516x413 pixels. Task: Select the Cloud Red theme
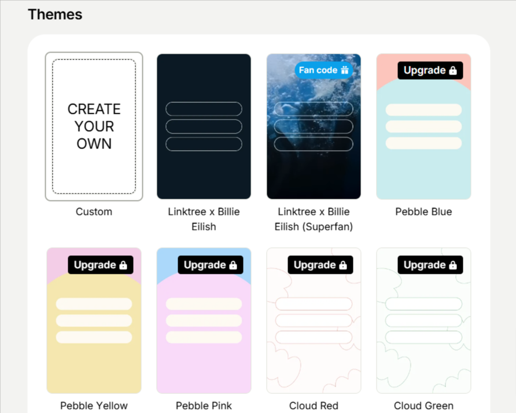314,329
